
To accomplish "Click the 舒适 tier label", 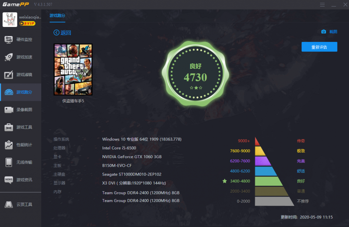I will [301, 171].
